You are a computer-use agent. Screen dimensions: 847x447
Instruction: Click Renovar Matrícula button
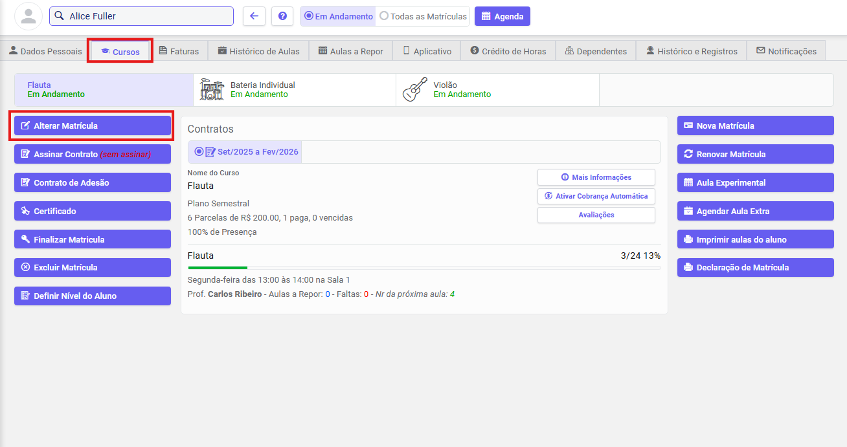click(755, 154)
